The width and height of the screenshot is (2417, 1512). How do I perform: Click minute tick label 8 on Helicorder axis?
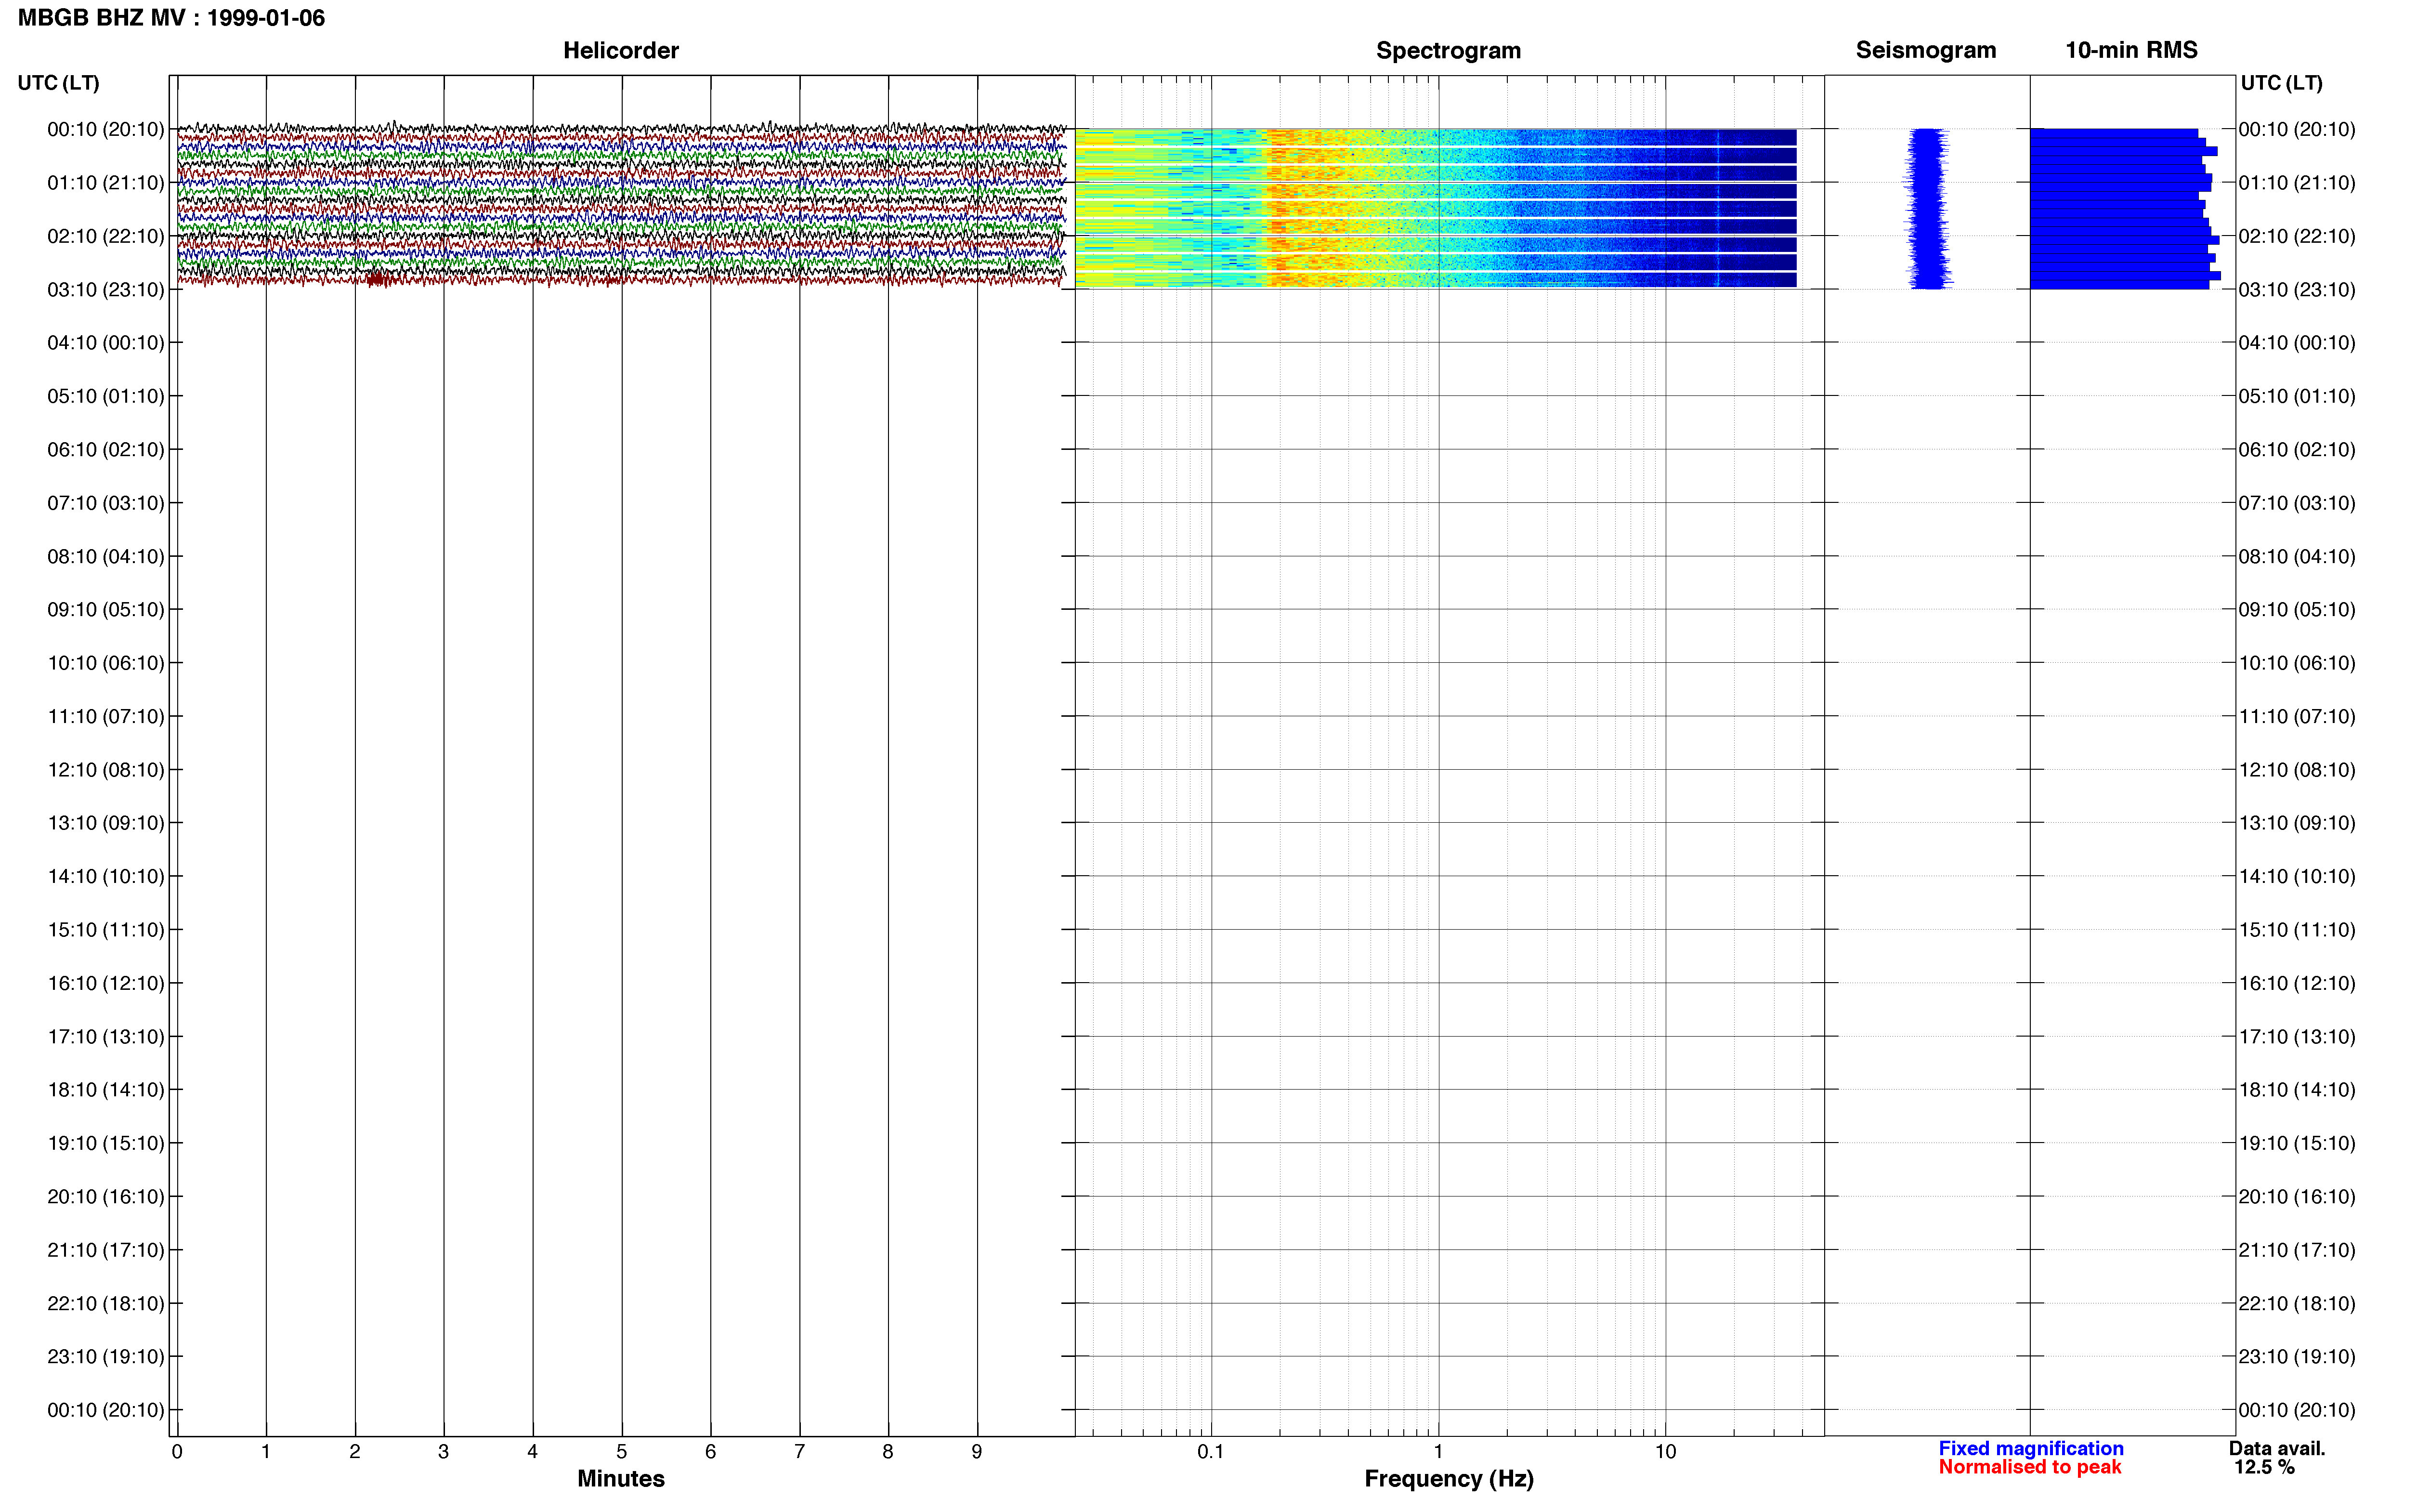point(888,1451)
